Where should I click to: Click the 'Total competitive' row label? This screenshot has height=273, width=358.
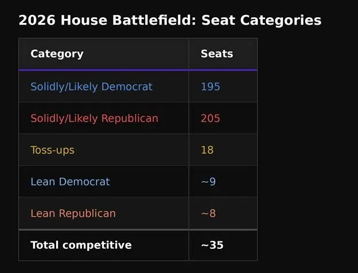point(81,245)
